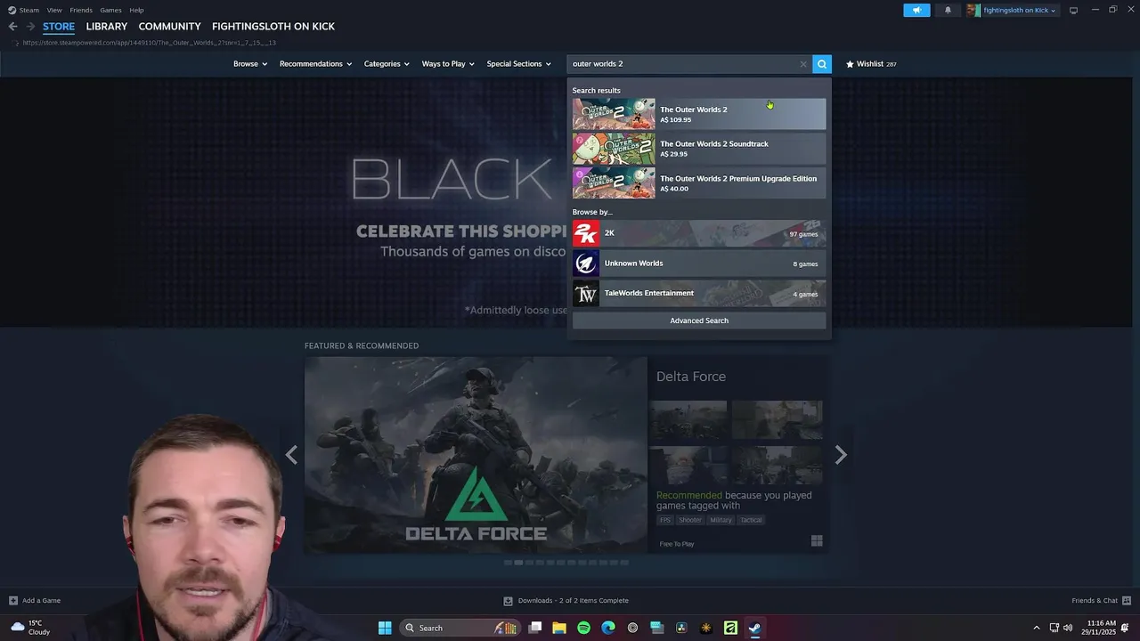Open the clock showing 11:16 AM
This screenshot has height=641, width=1140.
click(x=1099, y=628)
